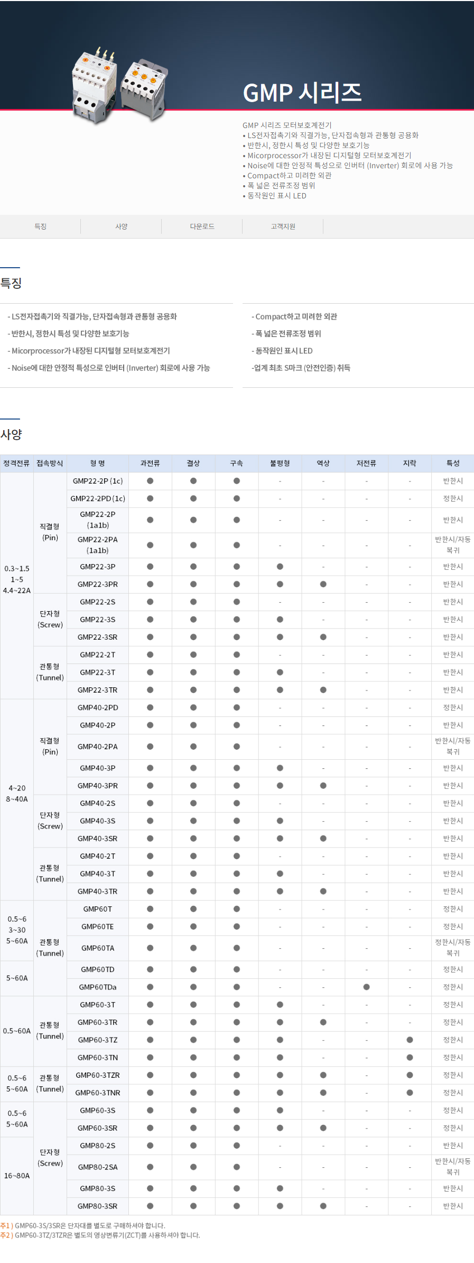Go to the 고객지원 tab

pyautogui.click(x=283, y=226)
